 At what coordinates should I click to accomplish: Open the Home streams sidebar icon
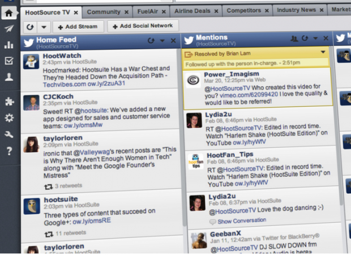click(9, 13)
